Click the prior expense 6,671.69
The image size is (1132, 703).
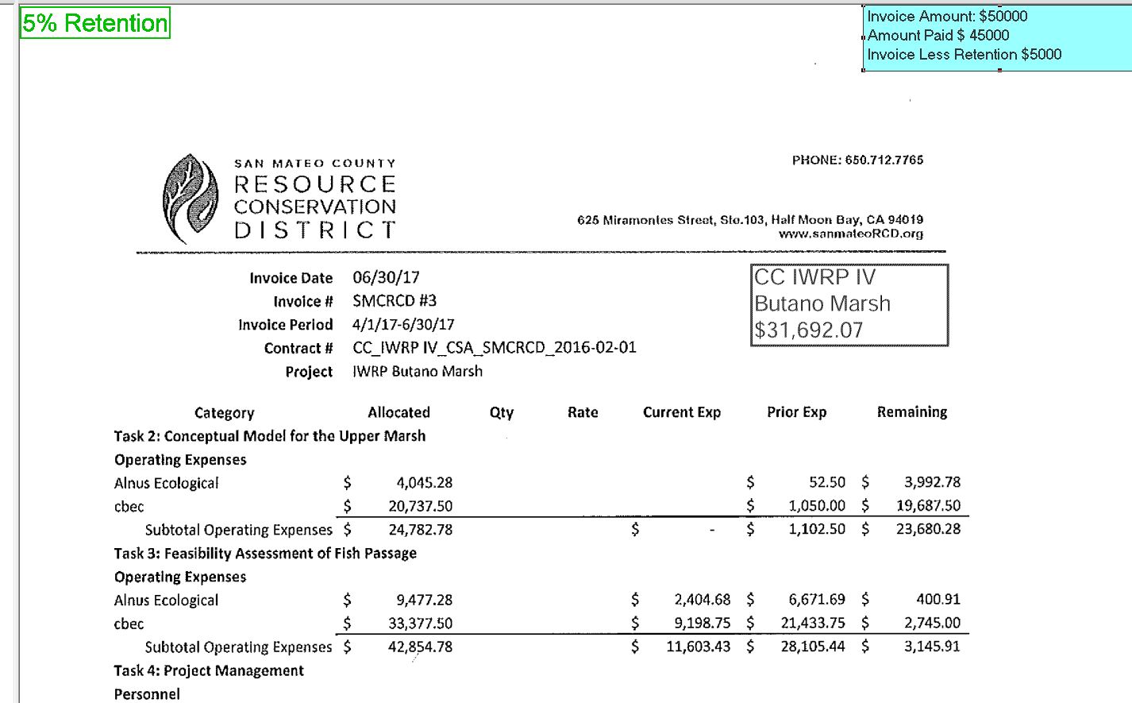(x=817, y=600)
